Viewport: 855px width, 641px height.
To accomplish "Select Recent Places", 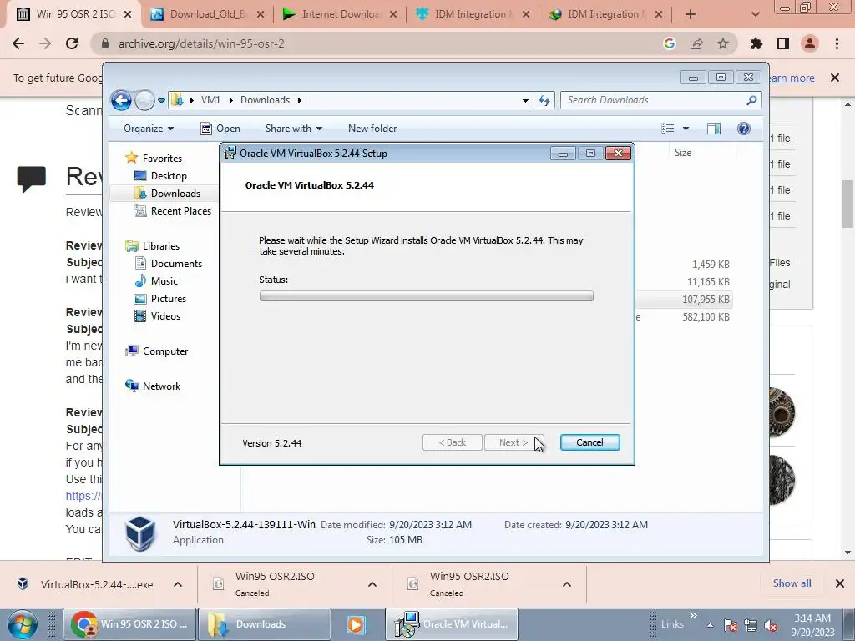I will point(180,211).
